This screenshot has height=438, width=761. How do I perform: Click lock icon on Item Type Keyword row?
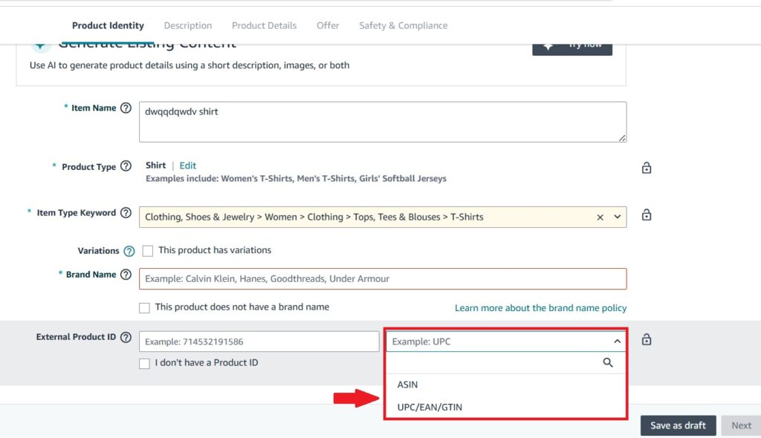point(646,215)
